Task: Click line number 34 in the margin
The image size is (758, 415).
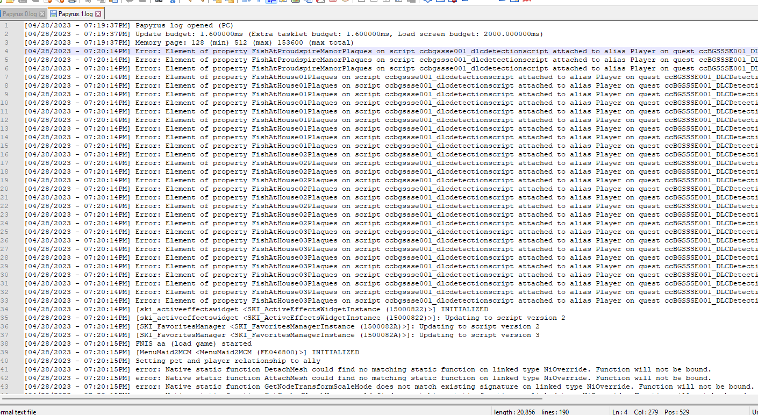Action: click(x=4, y=309)
